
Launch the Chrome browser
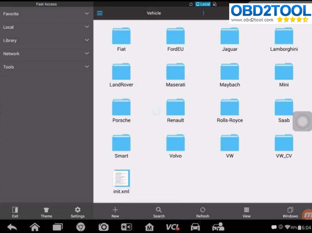click(x=81, y=227)
